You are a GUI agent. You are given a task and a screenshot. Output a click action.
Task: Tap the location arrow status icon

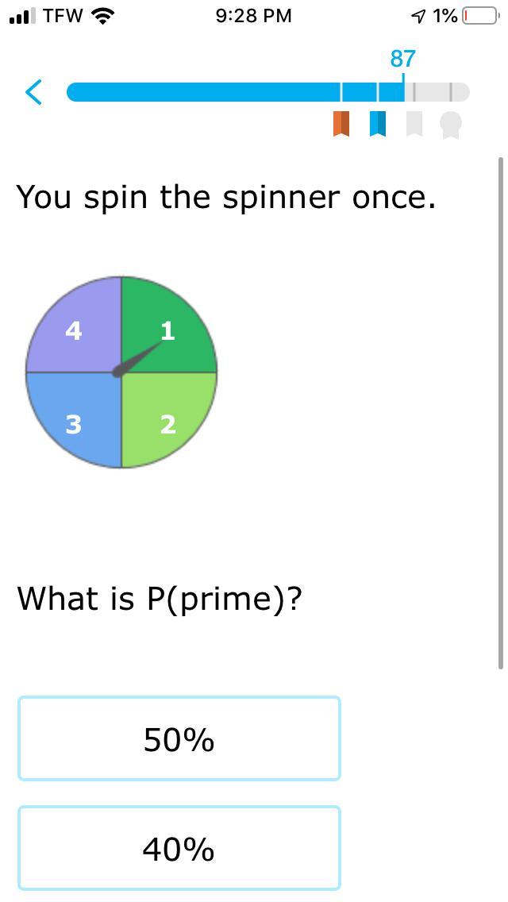[x=418, y=15]
